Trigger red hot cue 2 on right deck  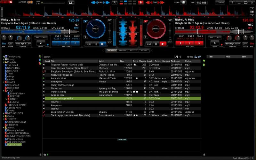[x=189, y=43]
